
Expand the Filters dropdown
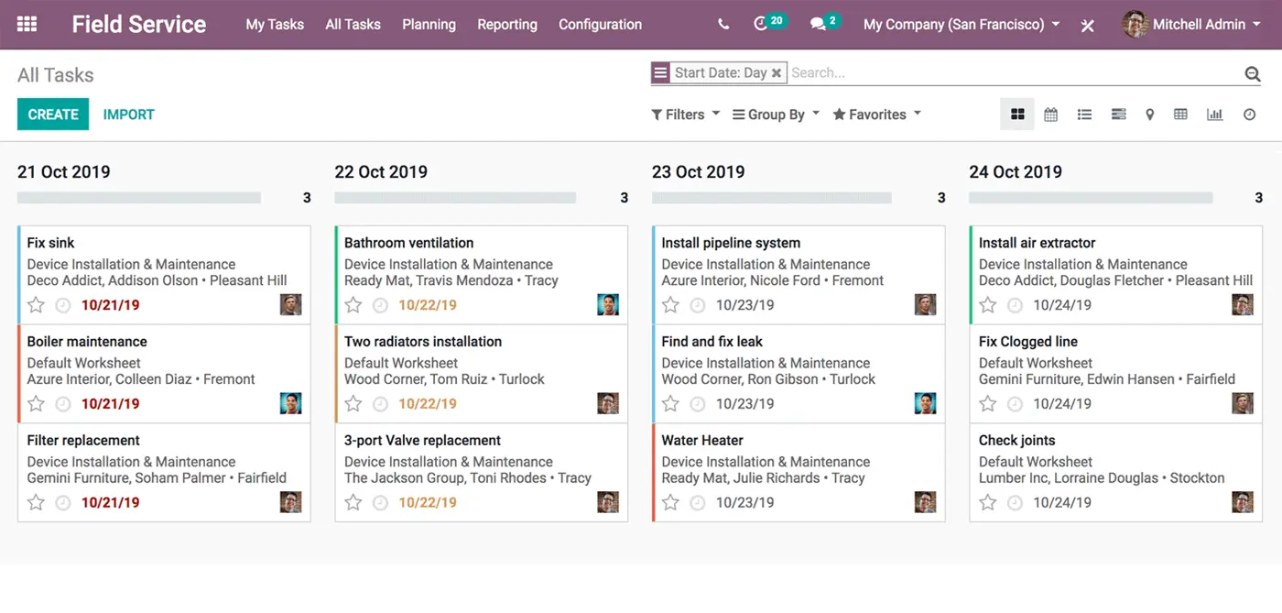(685, 115)
